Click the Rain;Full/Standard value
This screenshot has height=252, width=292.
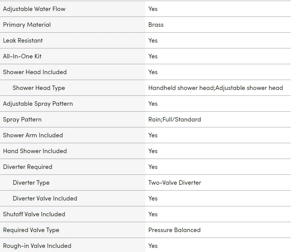coord(175,119)
